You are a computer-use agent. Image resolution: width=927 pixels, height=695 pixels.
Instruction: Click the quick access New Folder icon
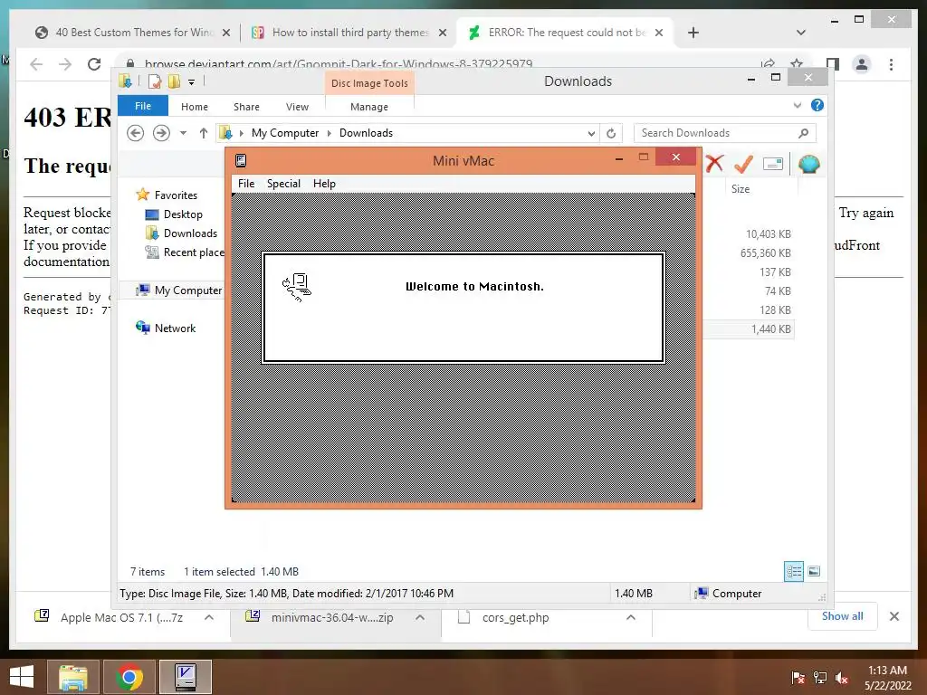(174, 81)
